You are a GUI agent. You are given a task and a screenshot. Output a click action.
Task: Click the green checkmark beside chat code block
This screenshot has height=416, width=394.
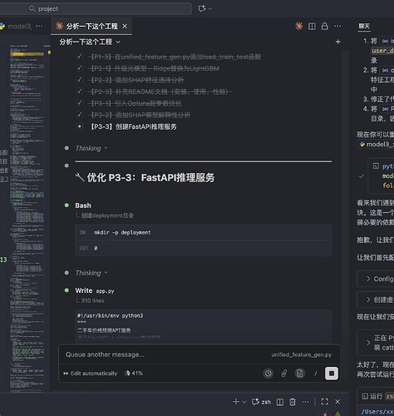click(362, 176)
